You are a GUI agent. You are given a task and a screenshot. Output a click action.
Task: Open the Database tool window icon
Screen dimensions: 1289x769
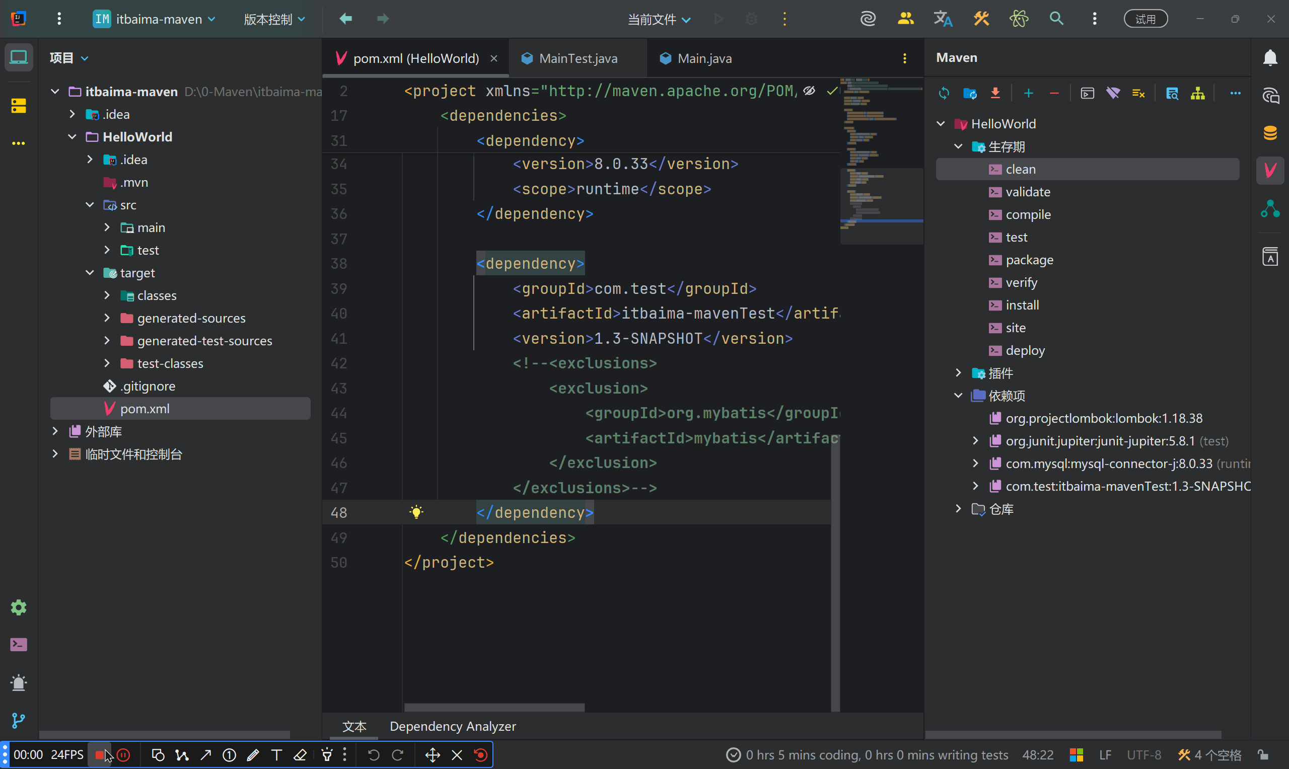click(x=1270, y=133)
